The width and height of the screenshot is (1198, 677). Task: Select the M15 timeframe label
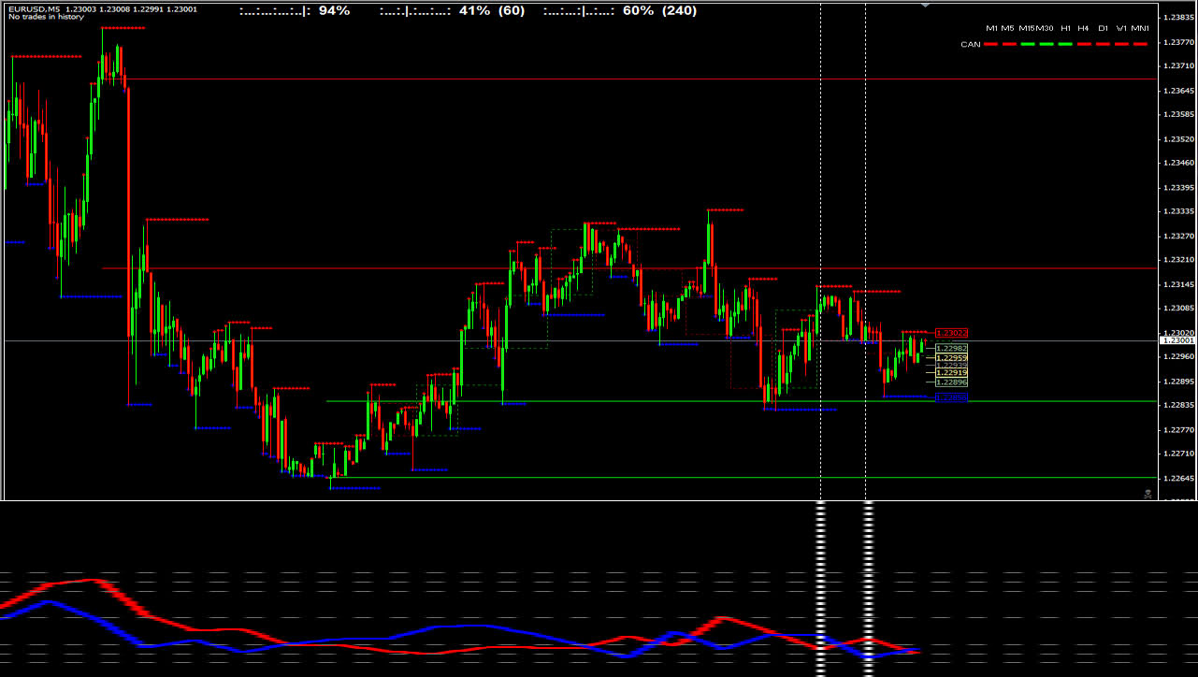click(1027, 28)
